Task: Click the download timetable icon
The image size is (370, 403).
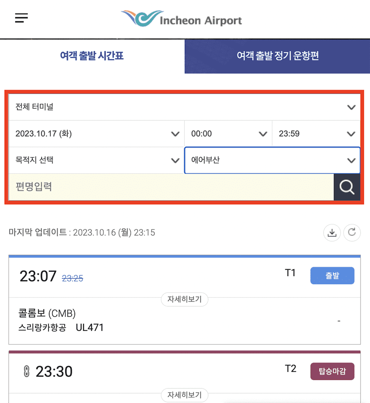Action: [332, 232]
